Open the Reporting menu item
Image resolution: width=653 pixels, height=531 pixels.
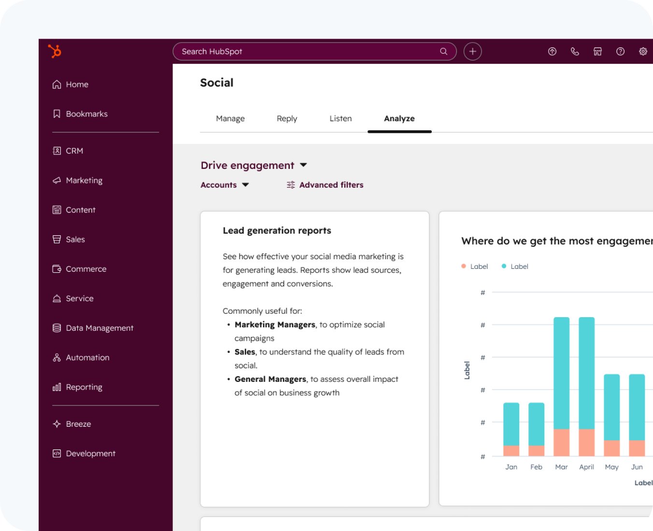(x=78, y=387)
